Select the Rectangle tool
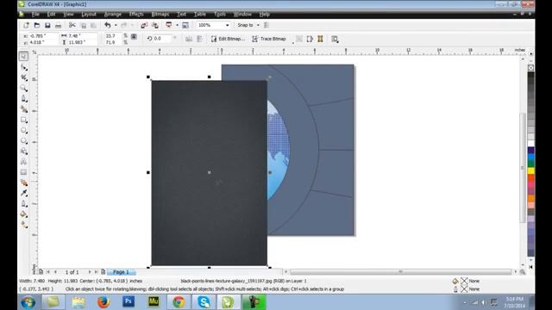The image size is (552, 310). pos(23,120)
